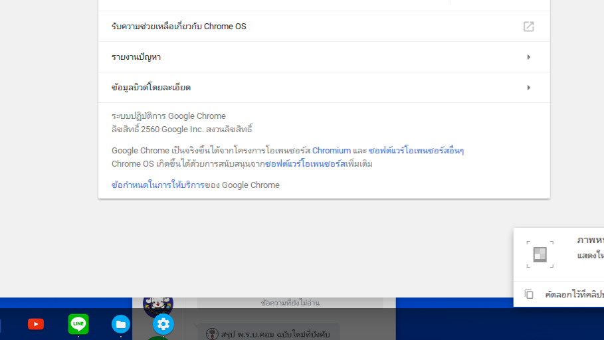Open ซอฟต์แวร์โอเพนซอร์สอื่นๆ link

click(x=416, y=151)
